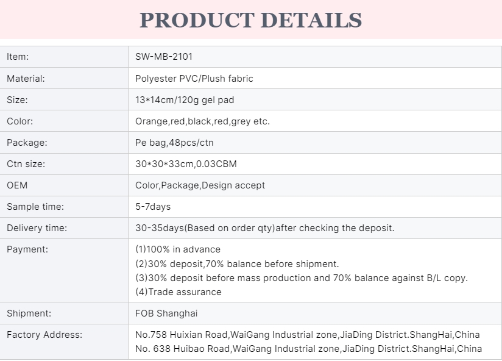502x361 pixels.
Task: Click the No. 638 Huibao Road address
Action: click(308, 348)
